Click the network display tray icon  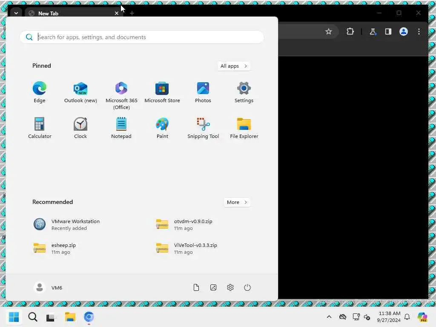356,317
